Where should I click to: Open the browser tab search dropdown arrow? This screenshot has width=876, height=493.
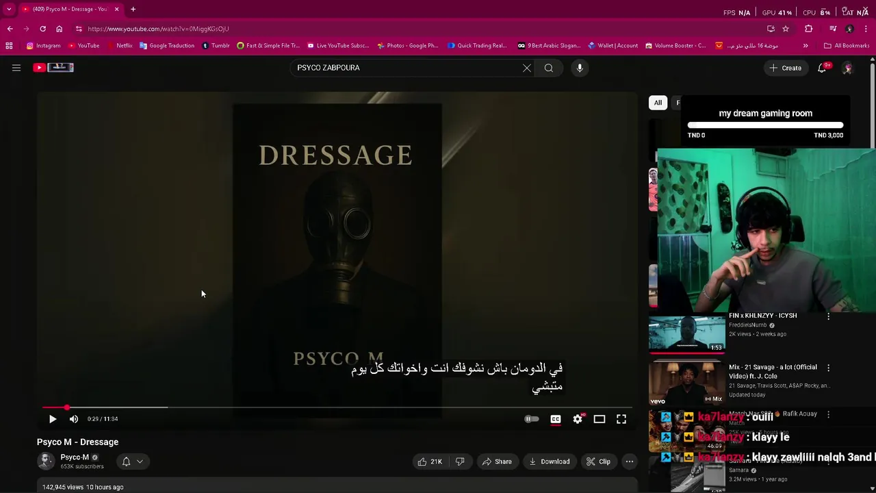9,9
